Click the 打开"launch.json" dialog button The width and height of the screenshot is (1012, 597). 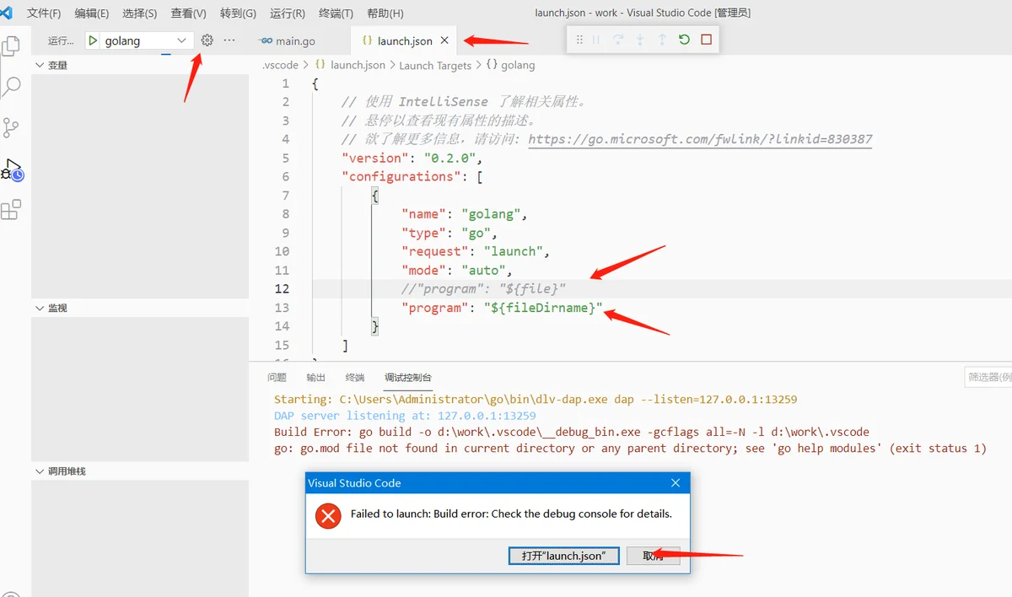pyautogui.click(x=563, y=556)
